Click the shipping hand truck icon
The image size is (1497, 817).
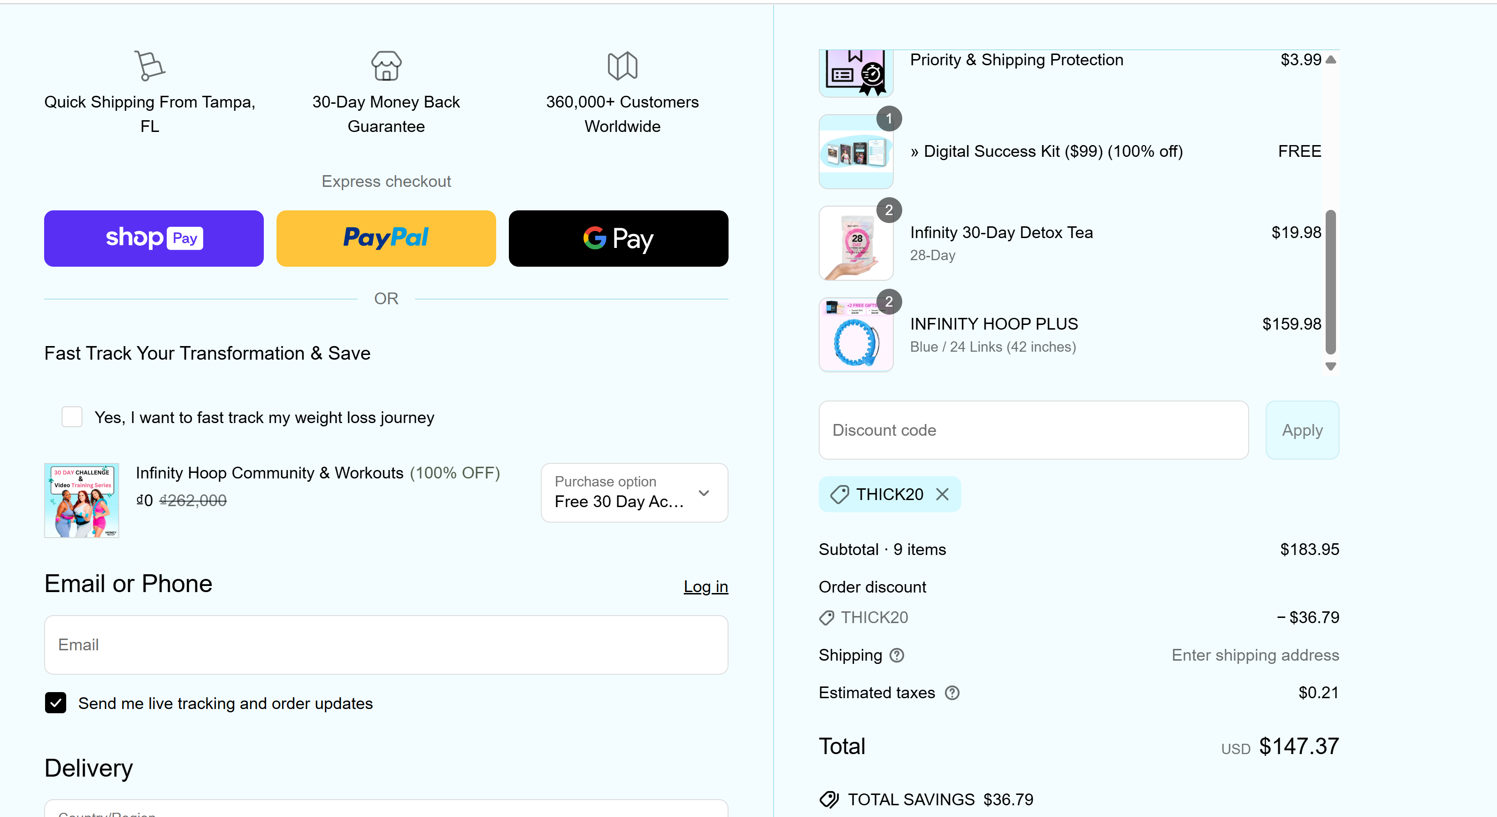[x=149, y=65]
